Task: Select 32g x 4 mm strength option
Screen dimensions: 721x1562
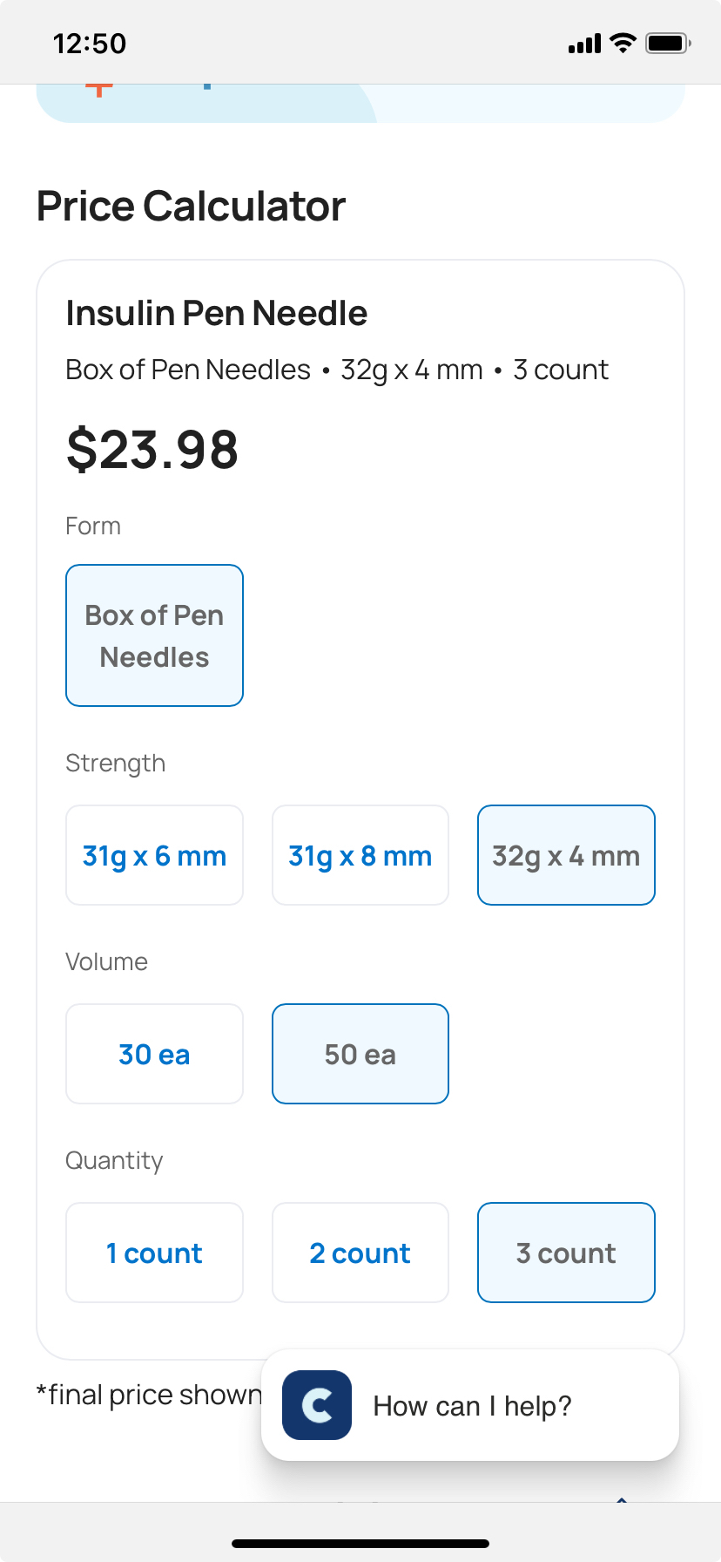Action: click(x=566, y=855)
